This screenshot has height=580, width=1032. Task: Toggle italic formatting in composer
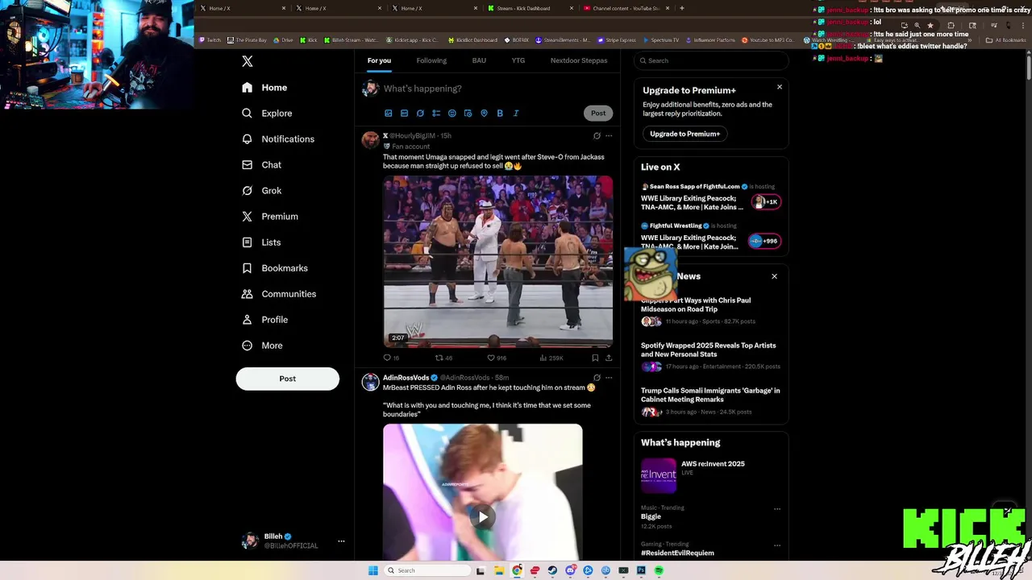[516, 114]
